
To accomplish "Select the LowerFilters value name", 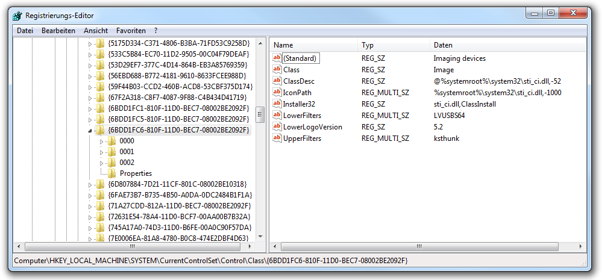I will click(302, 116).
